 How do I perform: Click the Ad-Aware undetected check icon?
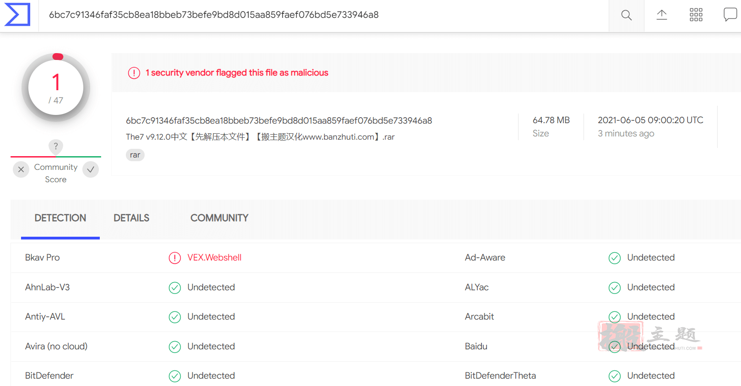click(x=615, y=258)
